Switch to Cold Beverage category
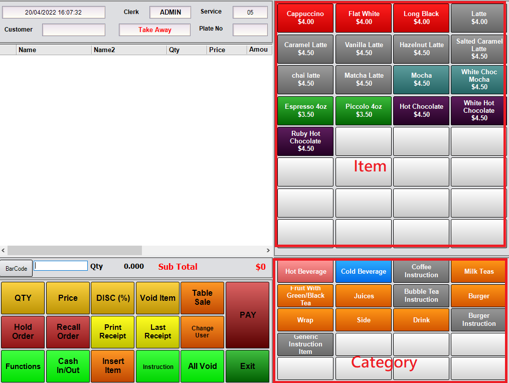The image size is (509, 383). pyautogui.click(x=364, y=271)
